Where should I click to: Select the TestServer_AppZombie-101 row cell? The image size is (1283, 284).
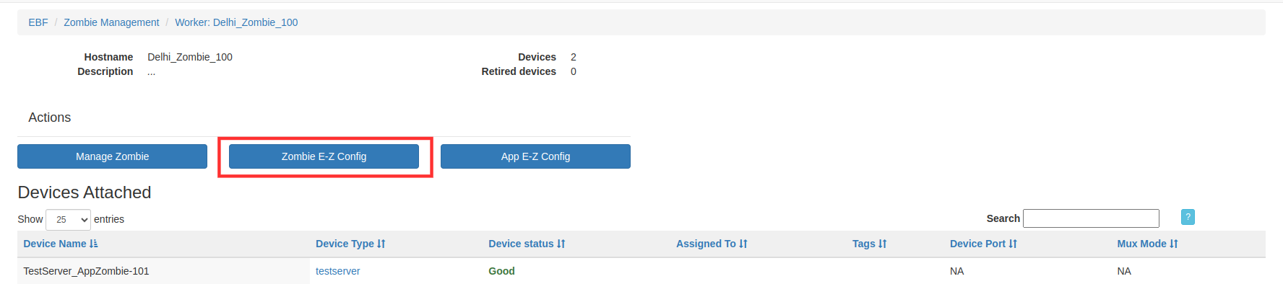[163, 271]
